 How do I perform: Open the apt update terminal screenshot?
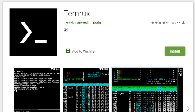tap(37, 90)
